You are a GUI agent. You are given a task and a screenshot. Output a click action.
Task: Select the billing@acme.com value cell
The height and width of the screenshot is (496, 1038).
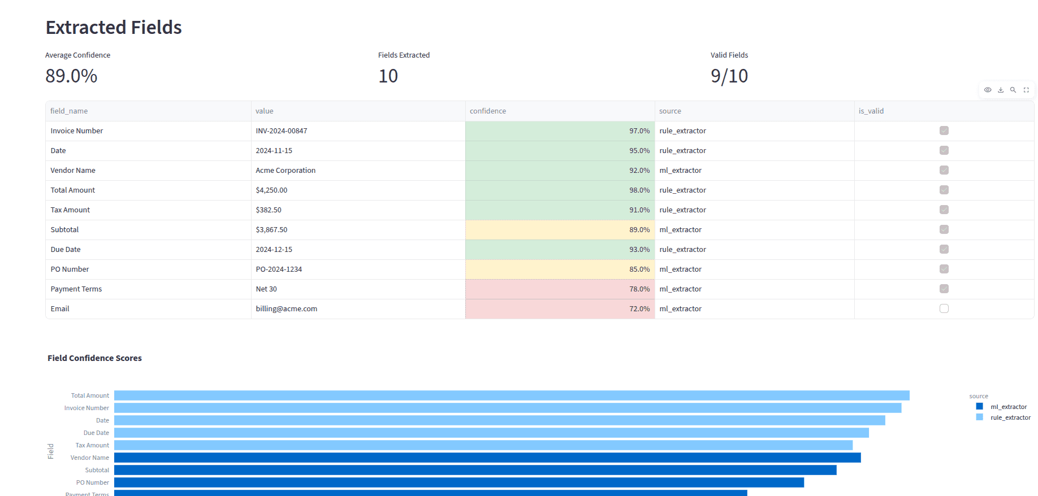(358, 309)
